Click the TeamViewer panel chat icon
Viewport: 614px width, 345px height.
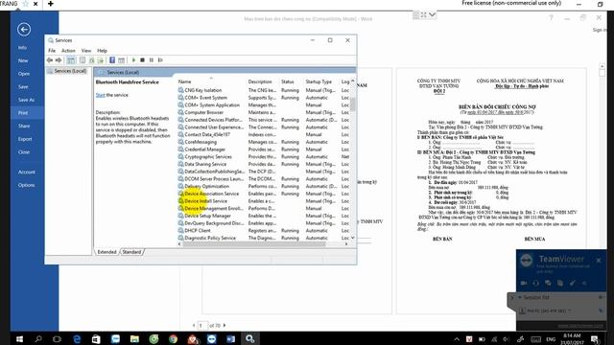[548, 283]
